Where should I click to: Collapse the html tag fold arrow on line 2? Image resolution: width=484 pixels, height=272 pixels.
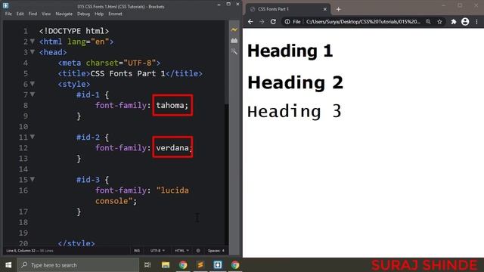pyautogui.click(x=33, y=42)
